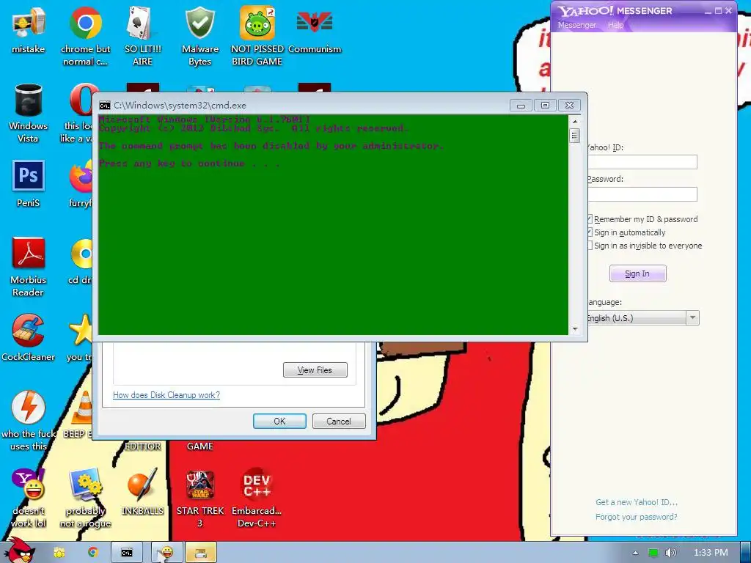Toggle 'Sign in automatically' checkbox

[590, 232]
